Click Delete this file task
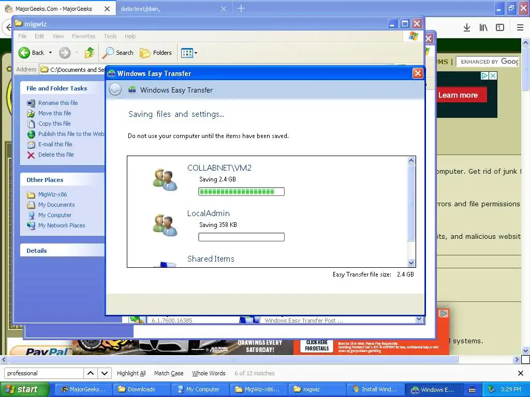Screen dimensions: 530x397 pos(56,154)
